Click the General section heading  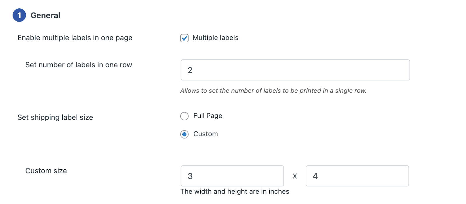tap(45, 15)
